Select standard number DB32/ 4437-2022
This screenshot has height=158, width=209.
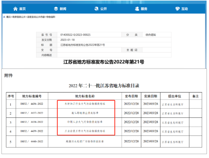click(x=32, y=113)
